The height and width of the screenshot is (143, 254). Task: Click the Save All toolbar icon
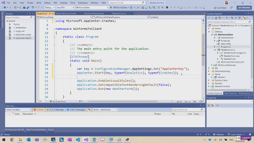(x=28, y=7)
